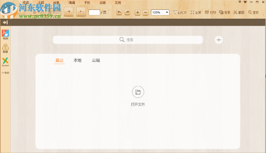Click the undo back arrow
Image resolution: width=266 pixels, height=153 pixels.
(x=119, y=12)
